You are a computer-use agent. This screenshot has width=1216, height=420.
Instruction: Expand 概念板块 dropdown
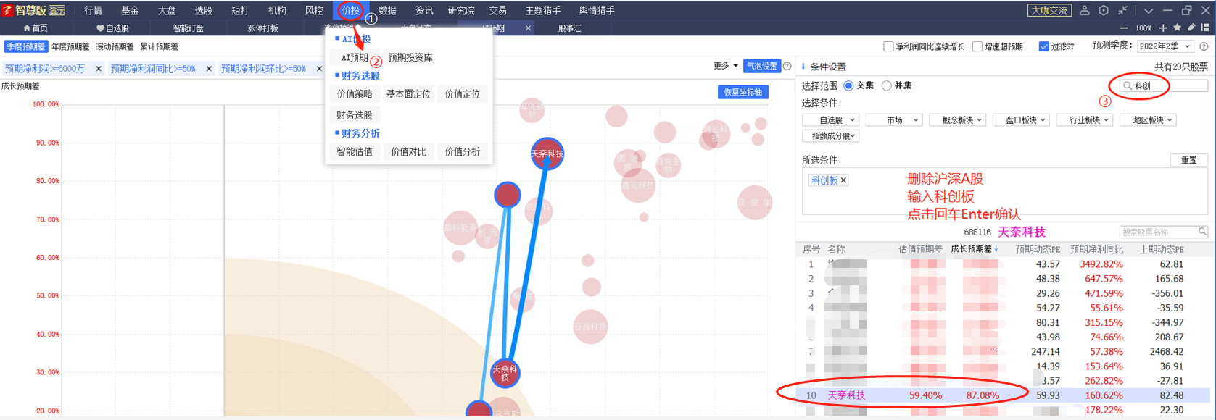958,120
